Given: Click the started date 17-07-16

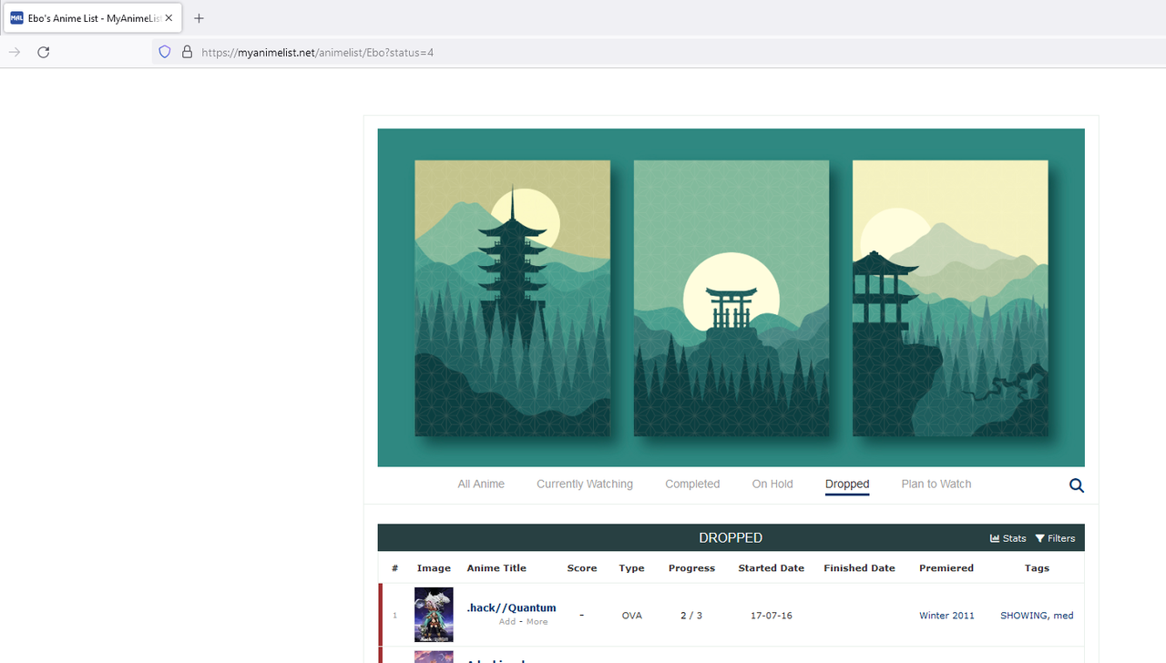Looking at the screenshot, I should click(x=772, y=616).
